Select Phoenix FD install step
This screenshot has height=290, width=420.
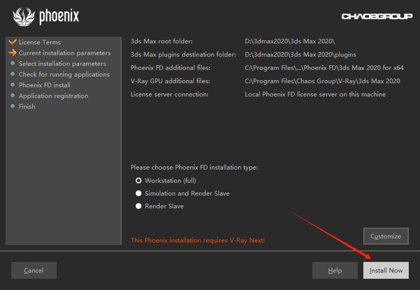pyautogui.click(x=44, y=85)
